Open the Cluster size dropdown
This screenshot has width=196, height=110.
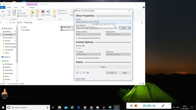tap(118, 54)
